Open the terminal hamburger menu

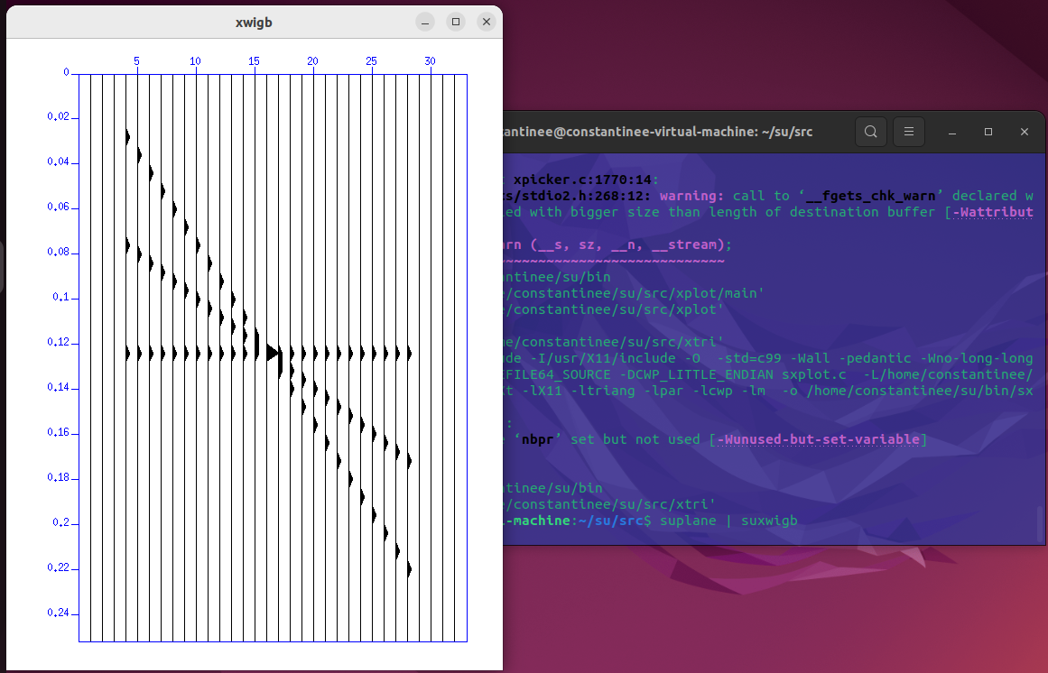908,132
